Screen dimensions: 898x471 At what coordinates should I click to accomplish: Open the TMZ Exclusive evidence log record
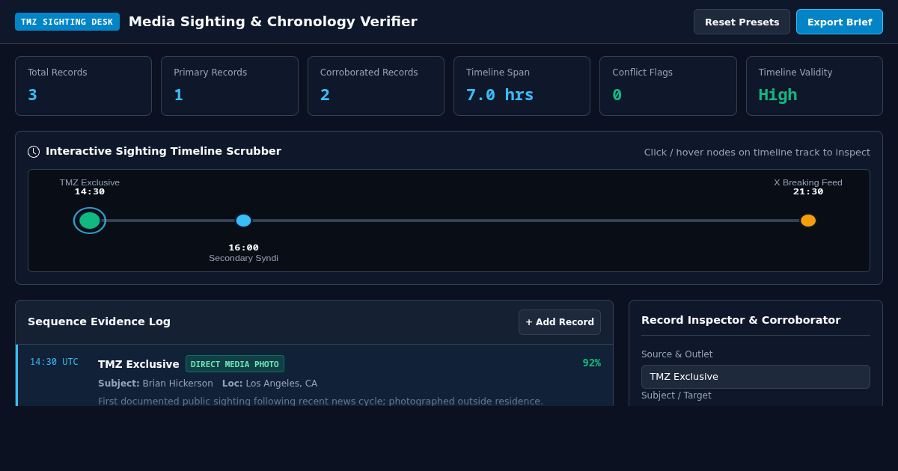(315, 375)
